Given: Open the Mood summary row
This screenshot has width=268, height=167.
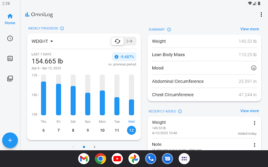Looking at the screenshot, I should [204, 68].
